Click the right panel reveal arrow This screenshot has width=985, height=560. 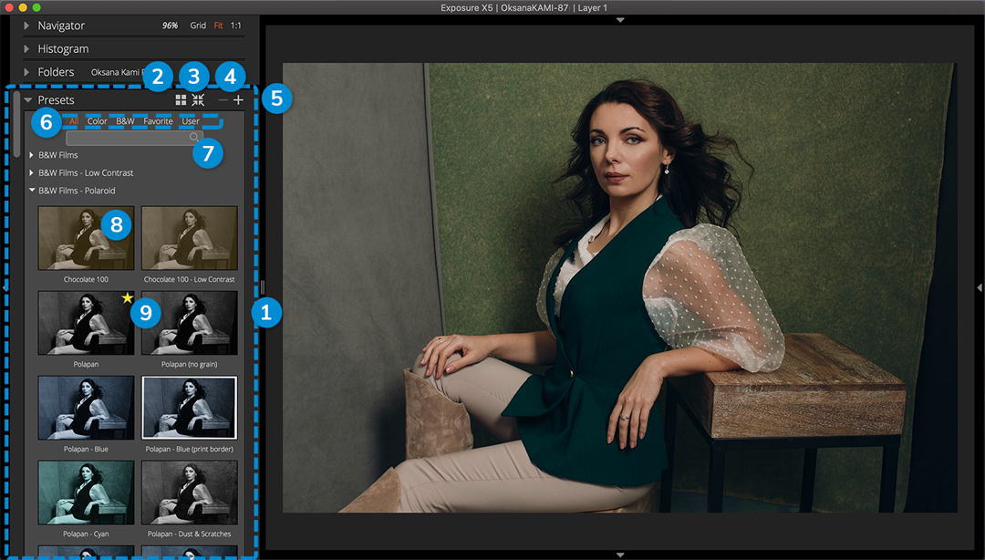tap(980, 287)
